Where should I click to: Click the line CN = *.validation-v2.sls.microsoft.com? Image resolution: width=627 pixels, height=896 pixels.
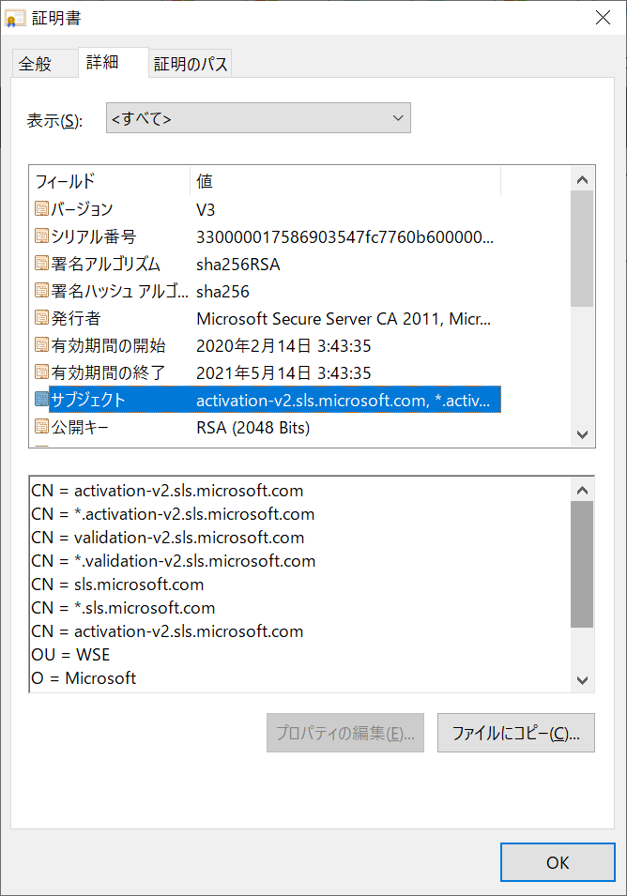(x=174, y=561)
